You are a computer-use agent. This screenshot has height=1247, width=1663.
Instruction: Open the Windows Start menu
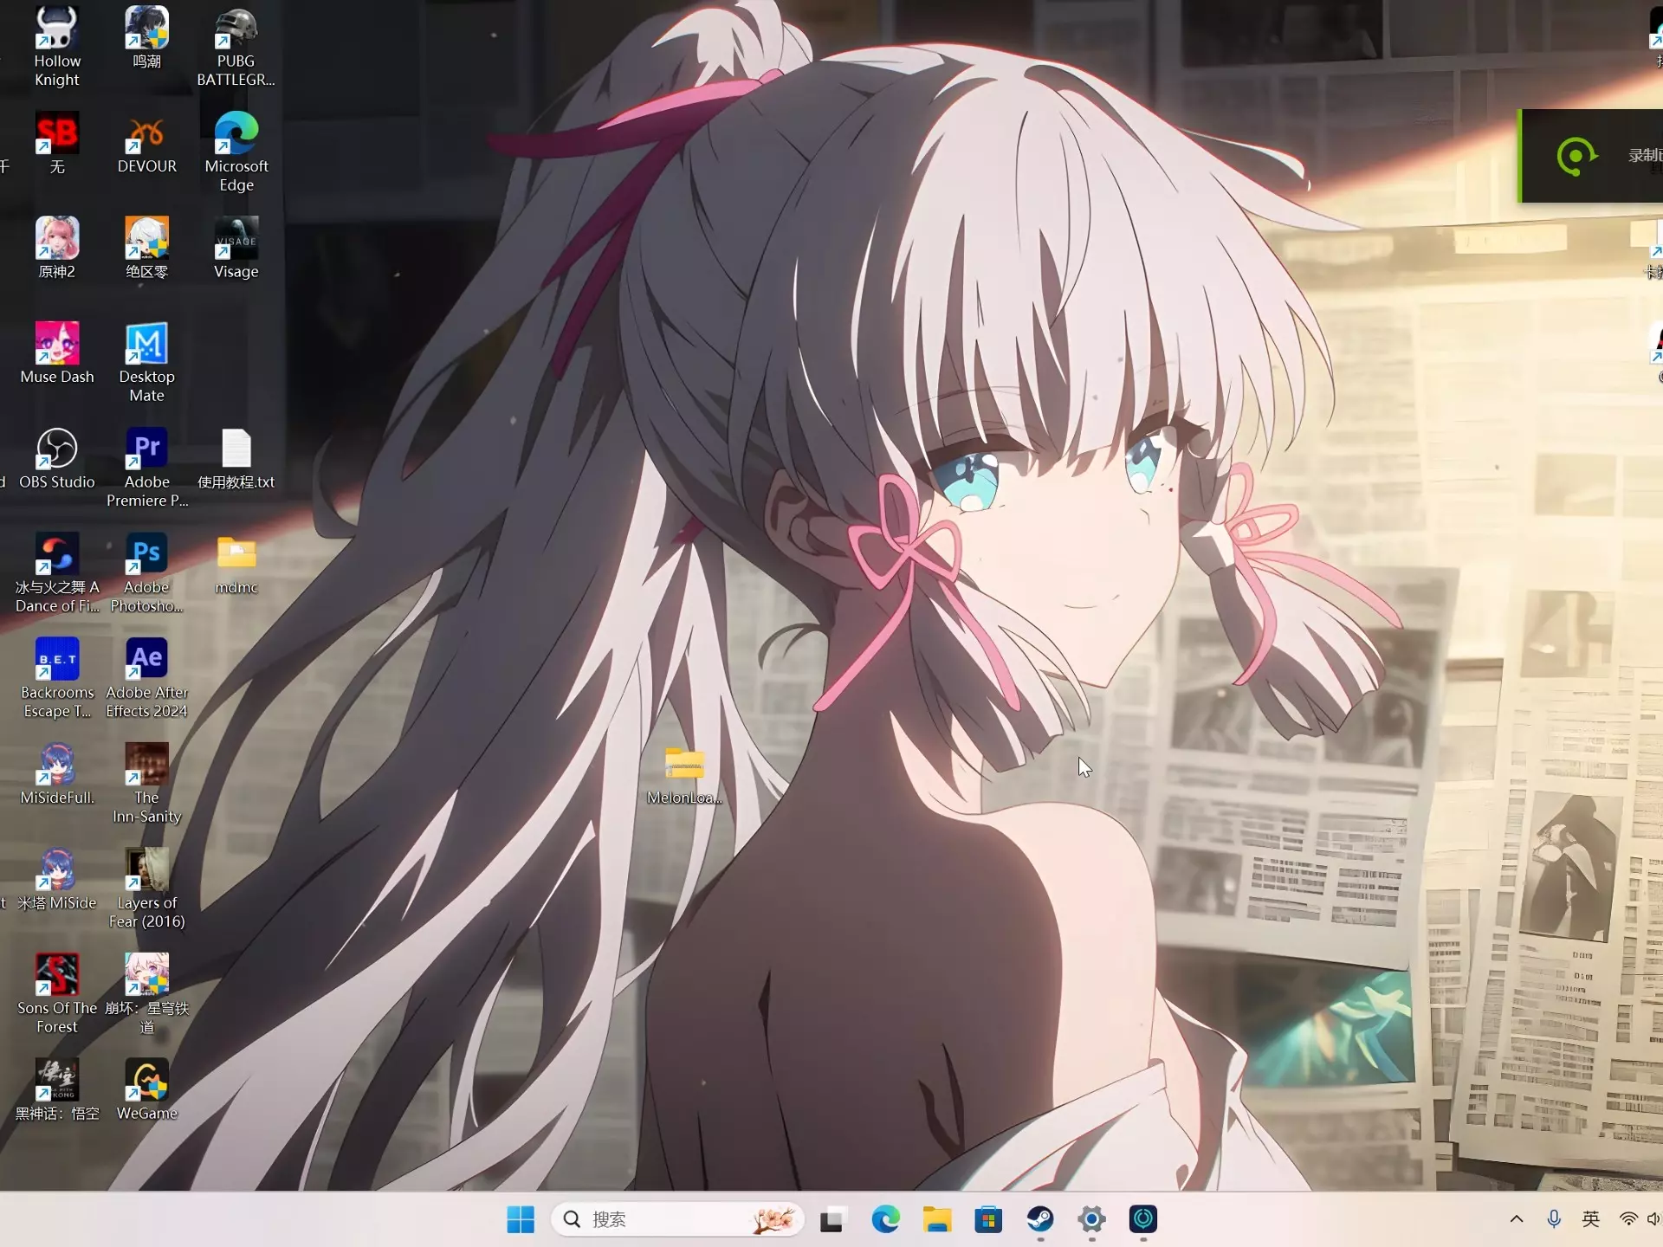pyautogui.click(x=520, y=1219)
